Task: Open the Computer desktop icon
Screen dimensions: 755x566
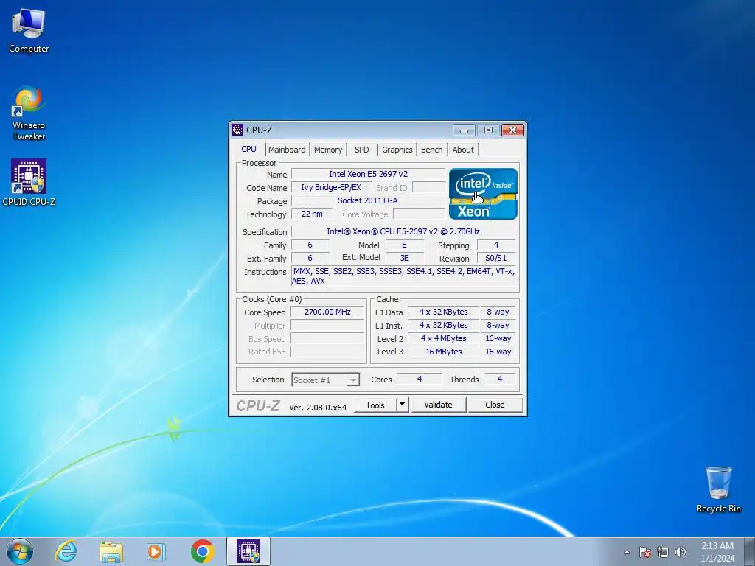Action: [29, 30]
